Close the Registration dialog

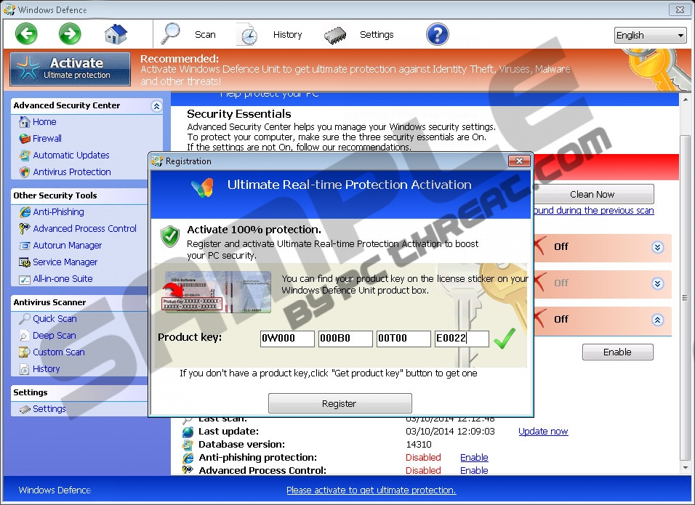519,161
